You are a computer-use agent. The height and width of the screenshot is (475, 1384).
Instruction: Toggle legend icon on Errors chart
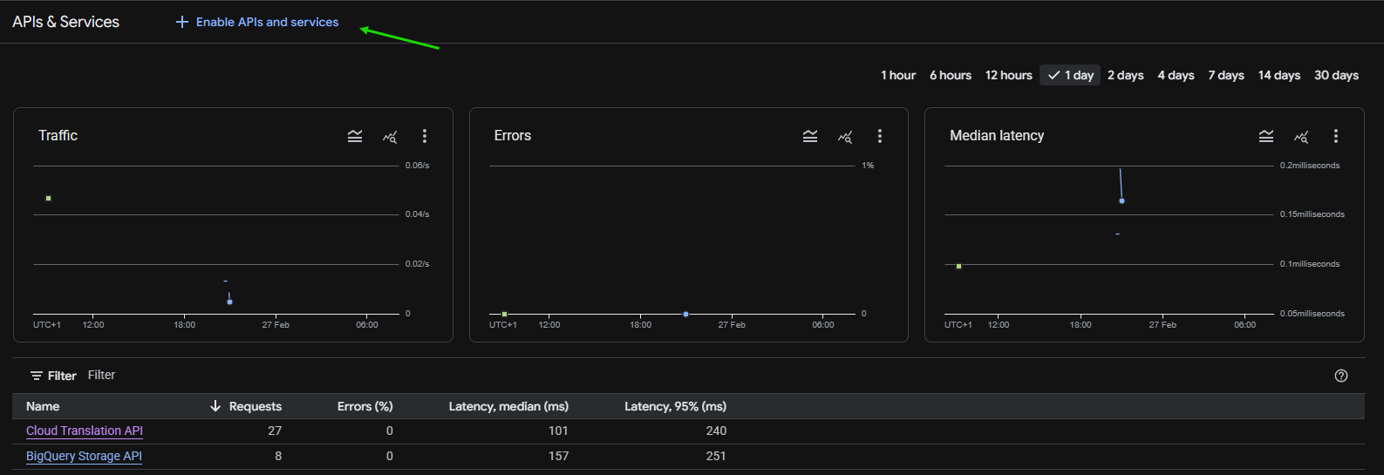click(x=810, y=136)
